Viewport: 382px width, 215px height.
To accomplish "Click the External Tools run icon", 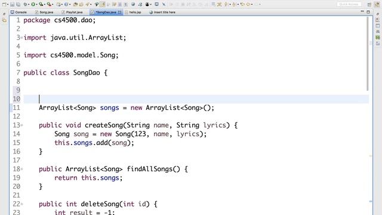I will pyautogui.click(x=49, y=4).
